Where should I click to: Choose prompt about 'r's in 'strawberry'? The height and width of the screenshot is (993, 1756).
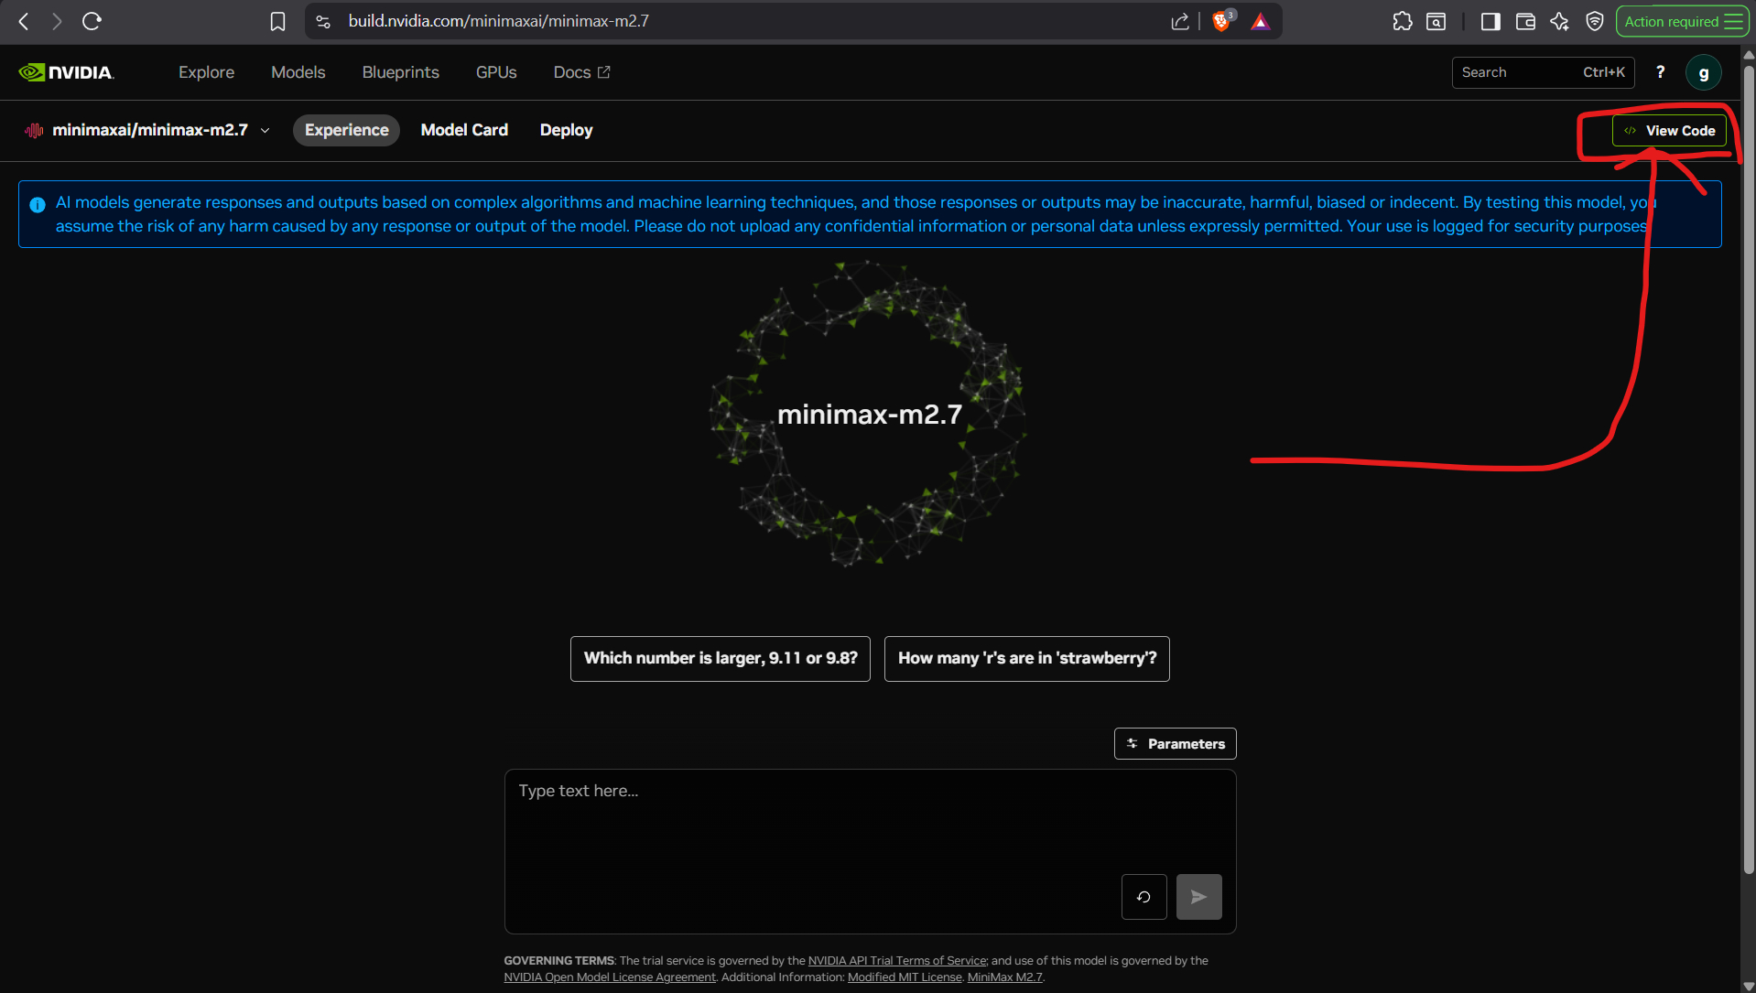click(1026, 658)
